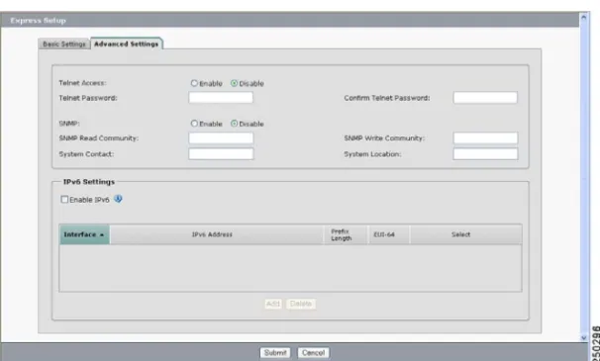Click the EUI-64 column header
600x361 pixels.
tap(388, 234)
